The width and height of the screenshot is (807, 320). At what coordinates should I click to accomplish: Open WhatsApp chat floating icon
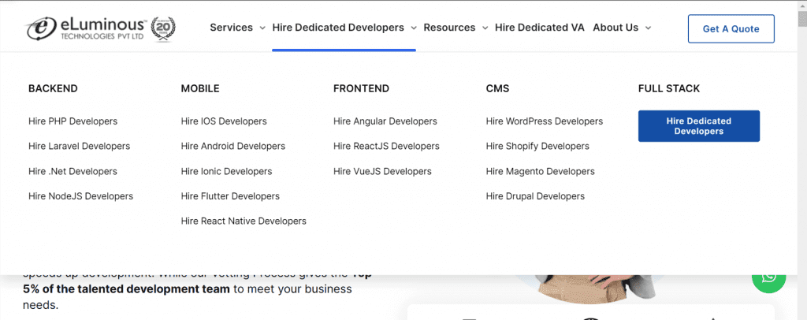[768, 277]
